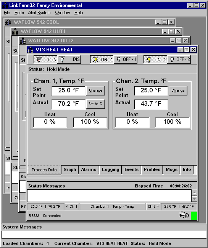Click the Ch 2 > navigation button
The width and height of the screenshot is (208, 248).
[153, 206]
